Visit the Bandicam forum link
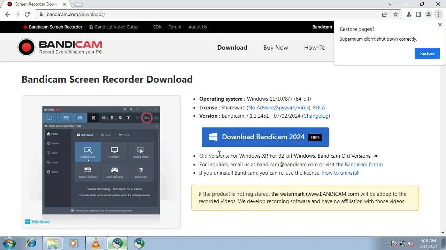 point(364,165)
